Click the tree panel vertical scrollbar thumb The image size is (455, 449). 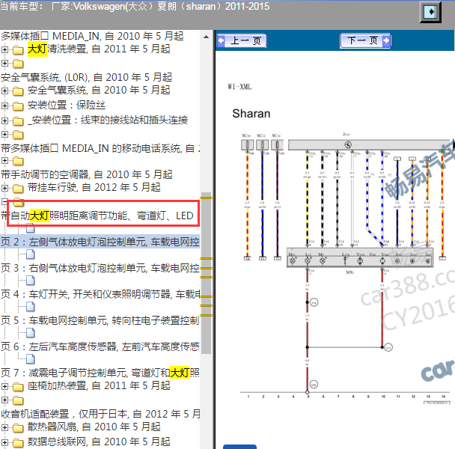(206, 273)
